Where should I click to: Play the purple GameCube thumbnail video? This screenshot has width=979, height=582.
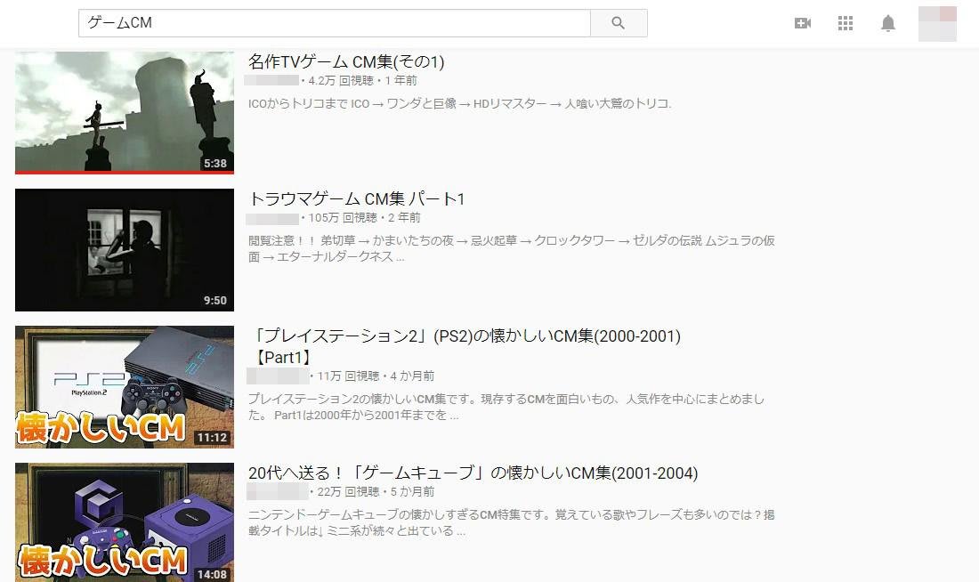tap(125, 521)
